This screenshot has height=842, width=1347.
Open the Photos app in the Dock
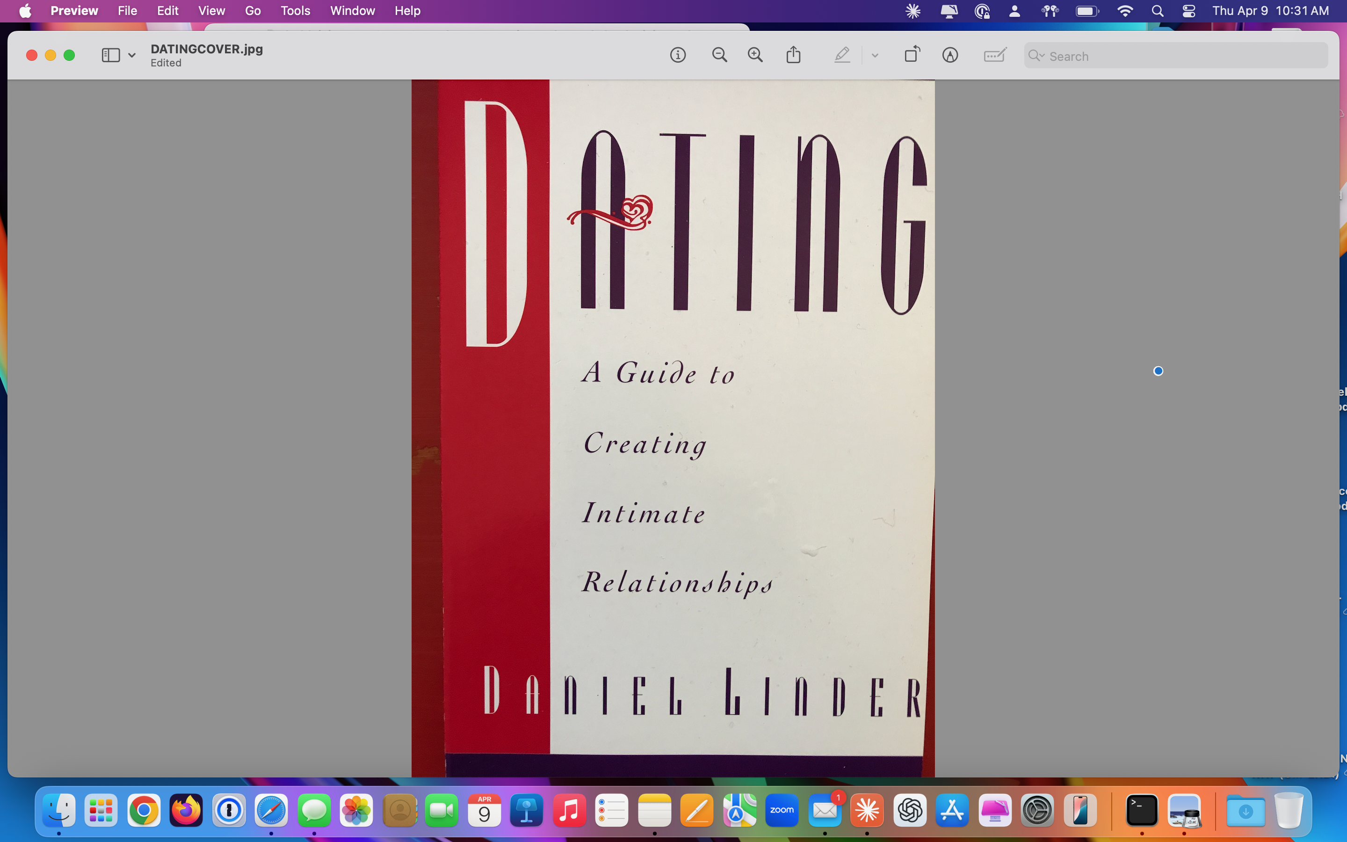click(x=357, y=810)
